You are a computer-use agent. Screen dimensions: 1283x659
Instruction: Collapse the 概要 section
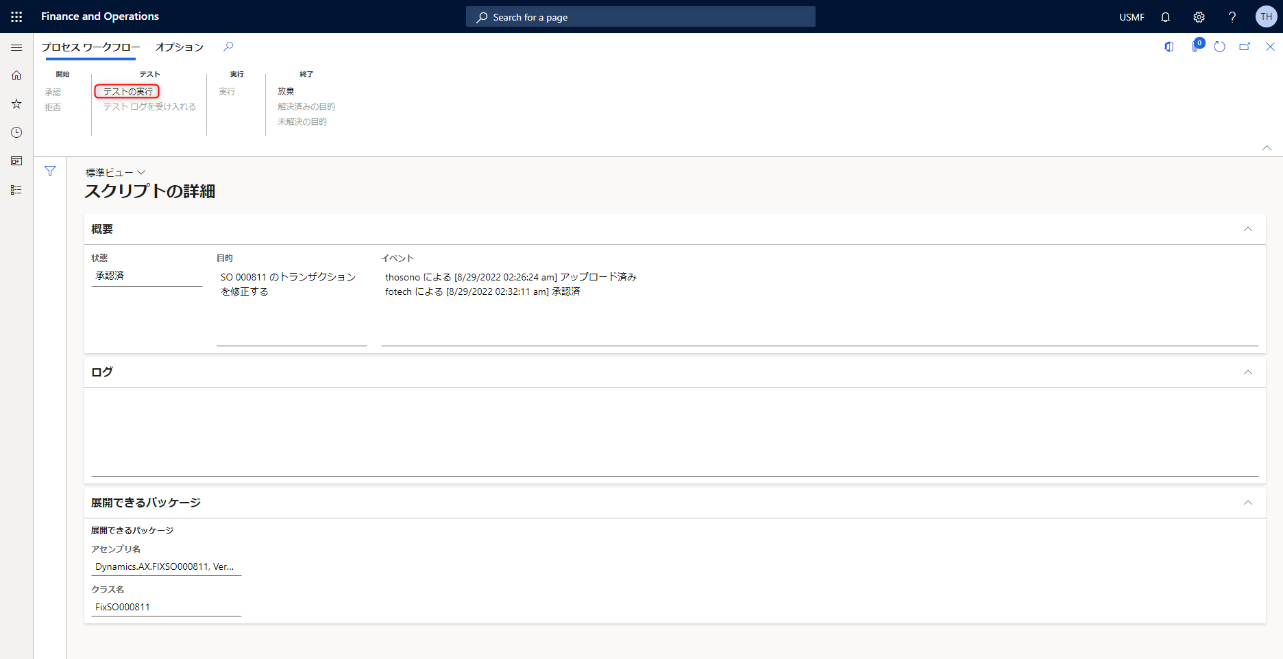pos(1248,229)
